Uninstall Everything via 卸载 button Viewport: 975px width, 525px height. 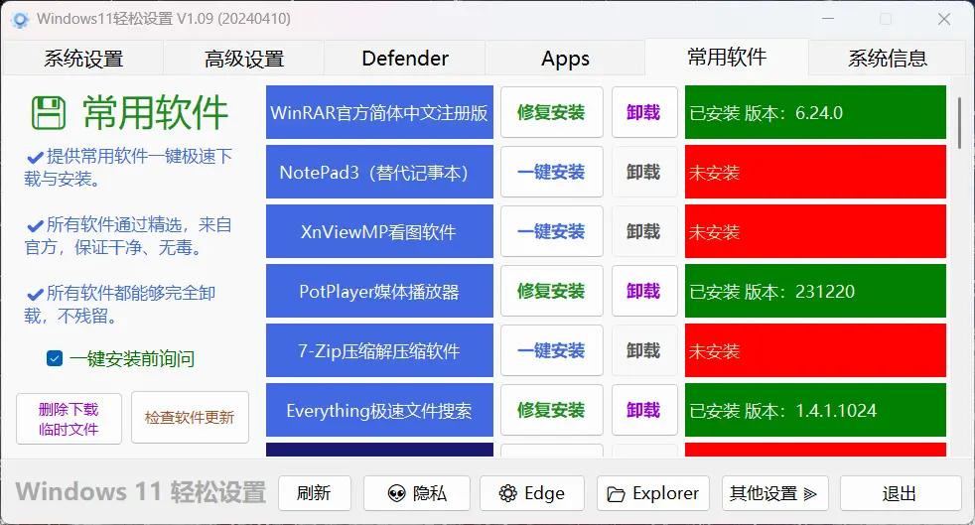point(644,411)
